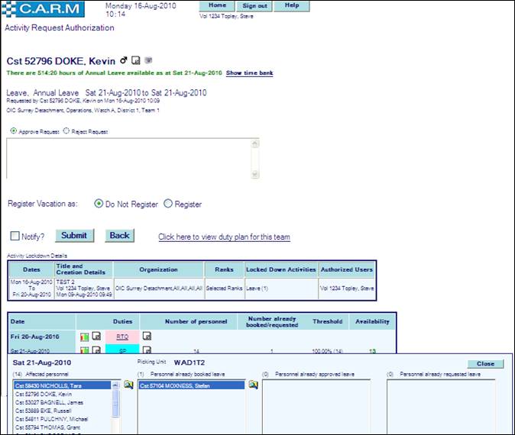Click the pink RTO duty cell
515x435 pixels.
[x=121, y=336]
